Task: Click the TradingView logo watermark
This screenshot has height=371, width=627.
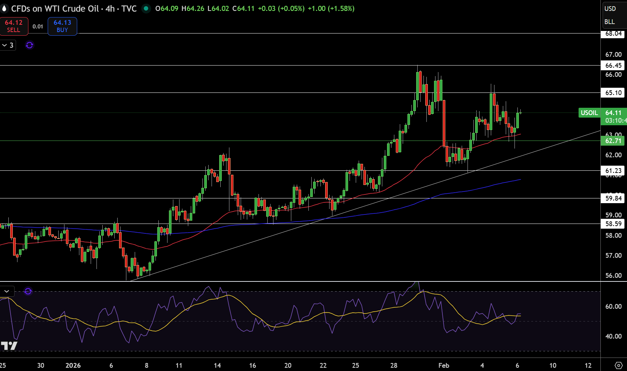Action: point(9,346)
